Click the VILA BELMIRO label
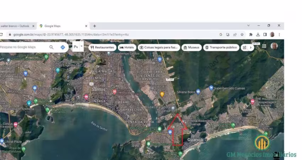Screen dimensions: 302x160 point(92,78)
